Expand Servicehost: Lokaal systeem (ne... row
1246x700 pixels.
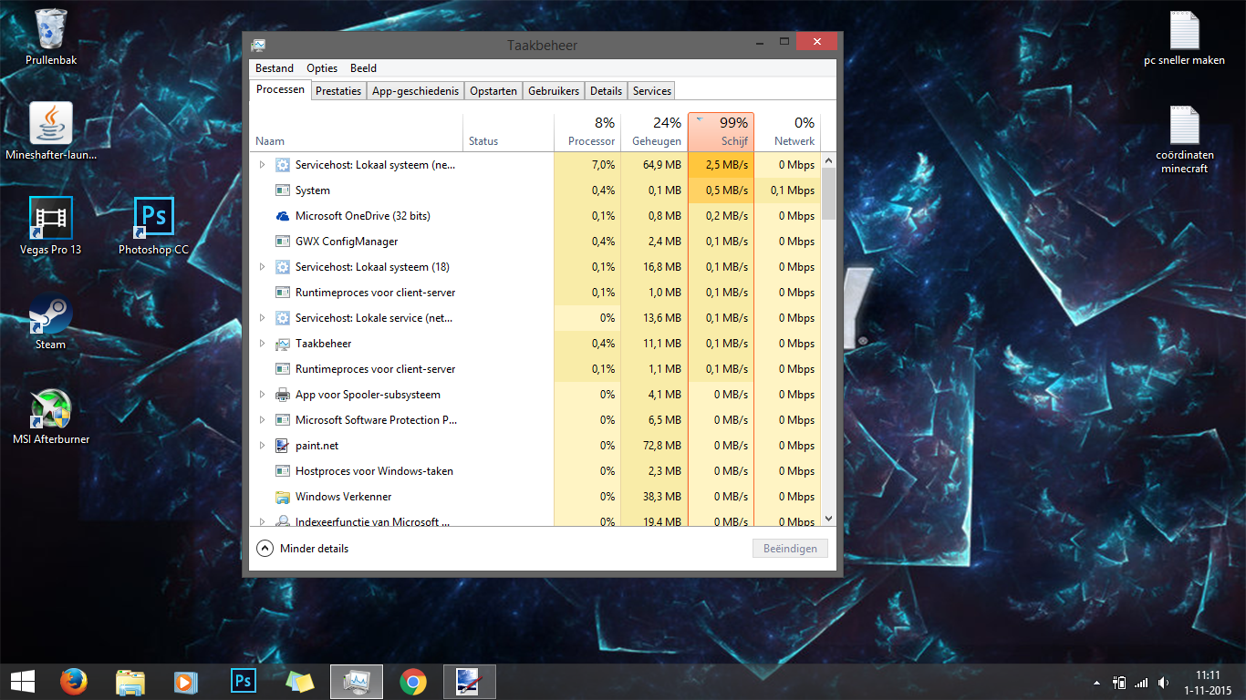click(x=262, y=165)
